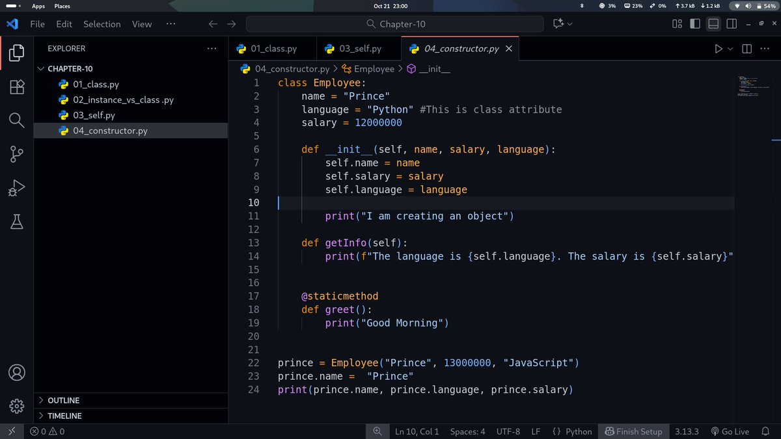Open the Search view

click(x=17, y=120)
